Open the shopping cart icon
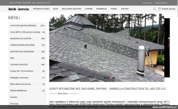 [x=159, y=9]
